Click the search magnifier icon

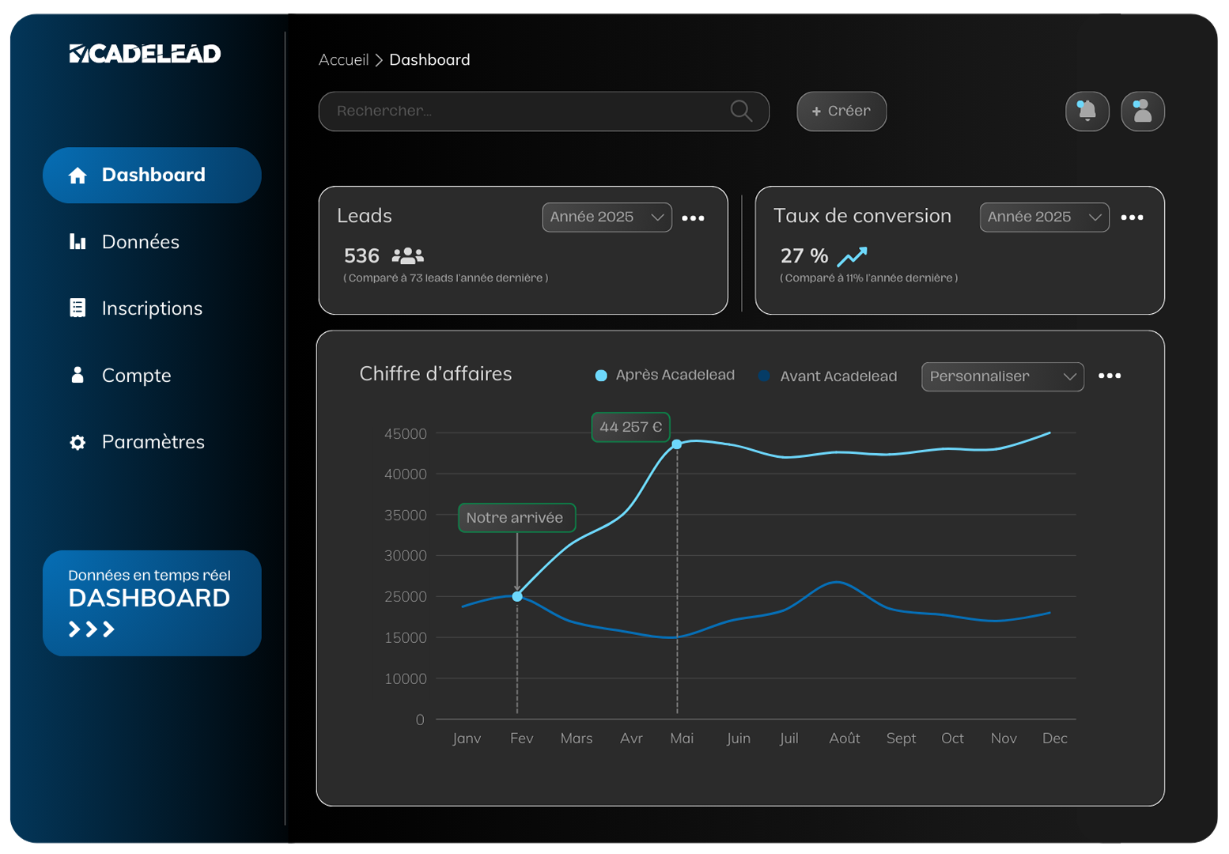(741, 111)
